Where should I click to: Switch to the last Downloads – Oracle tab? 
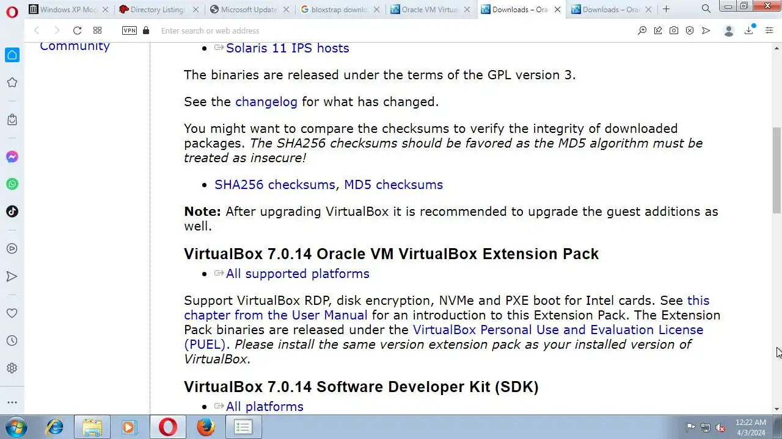click(611, 9)
